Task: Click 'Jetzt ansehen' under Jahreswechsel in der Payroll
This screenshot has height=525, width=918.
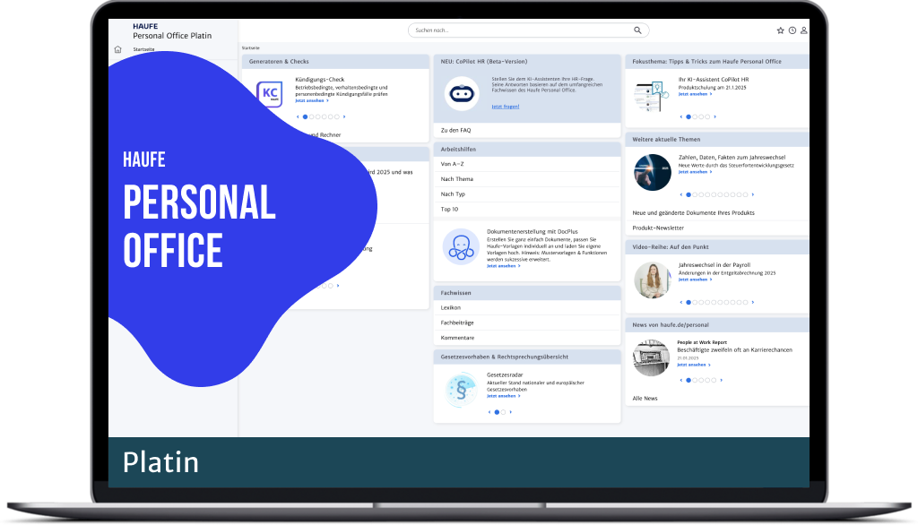Action: coord(695,280)
